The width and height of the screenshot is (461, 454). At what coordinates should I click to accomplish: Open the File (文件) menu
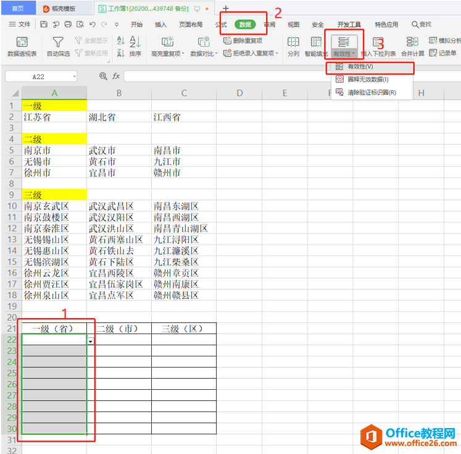coord(20,25)
